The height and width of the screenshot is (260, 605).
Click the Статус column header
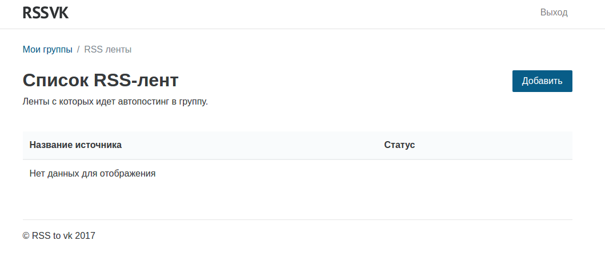coord(399,145)
